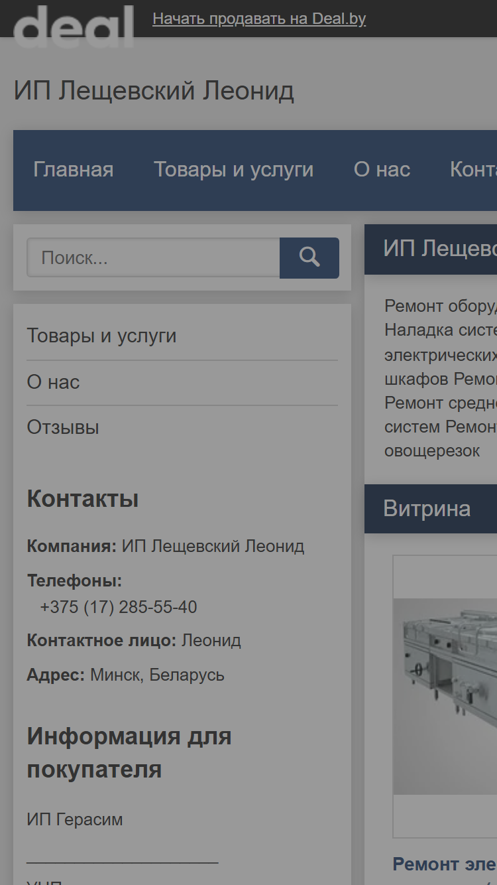
Task: Open the 'Главная' navigation tab
Action: [74, 170]
